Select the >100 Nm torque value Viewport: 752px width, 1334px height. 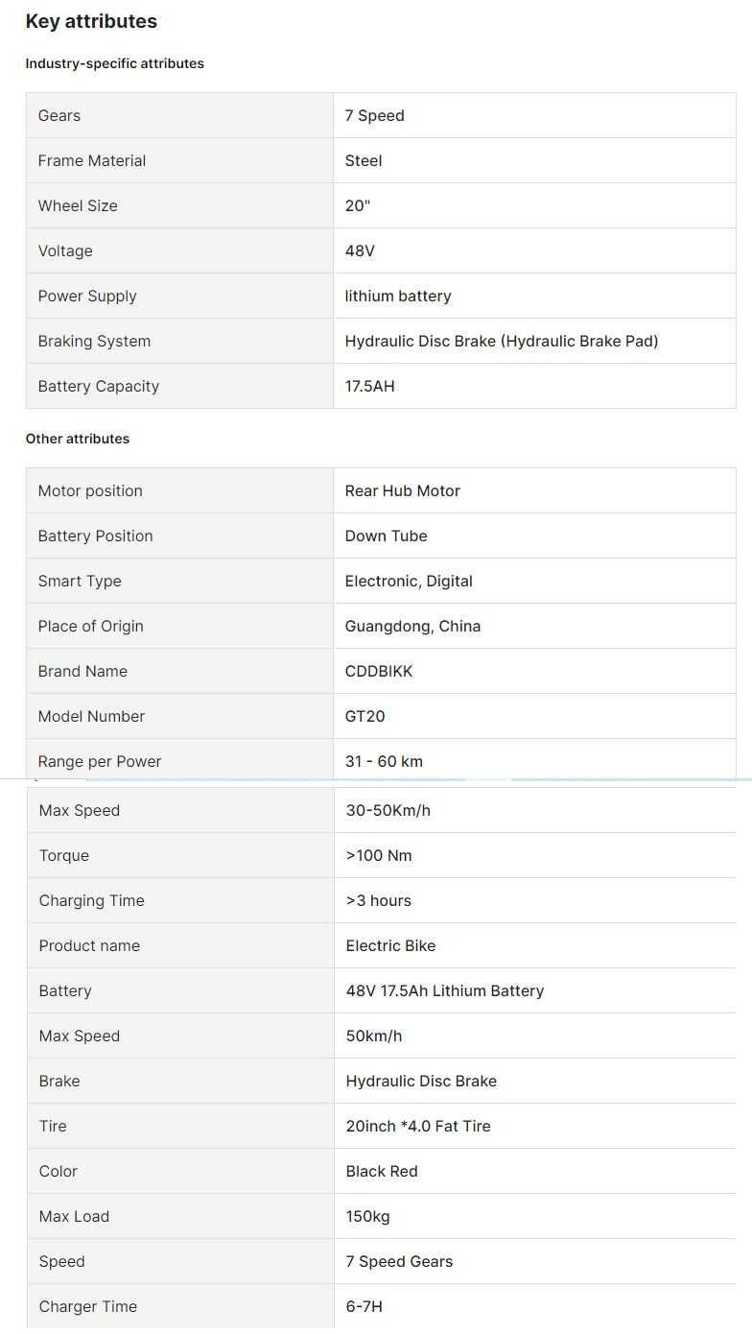(379, 855)
